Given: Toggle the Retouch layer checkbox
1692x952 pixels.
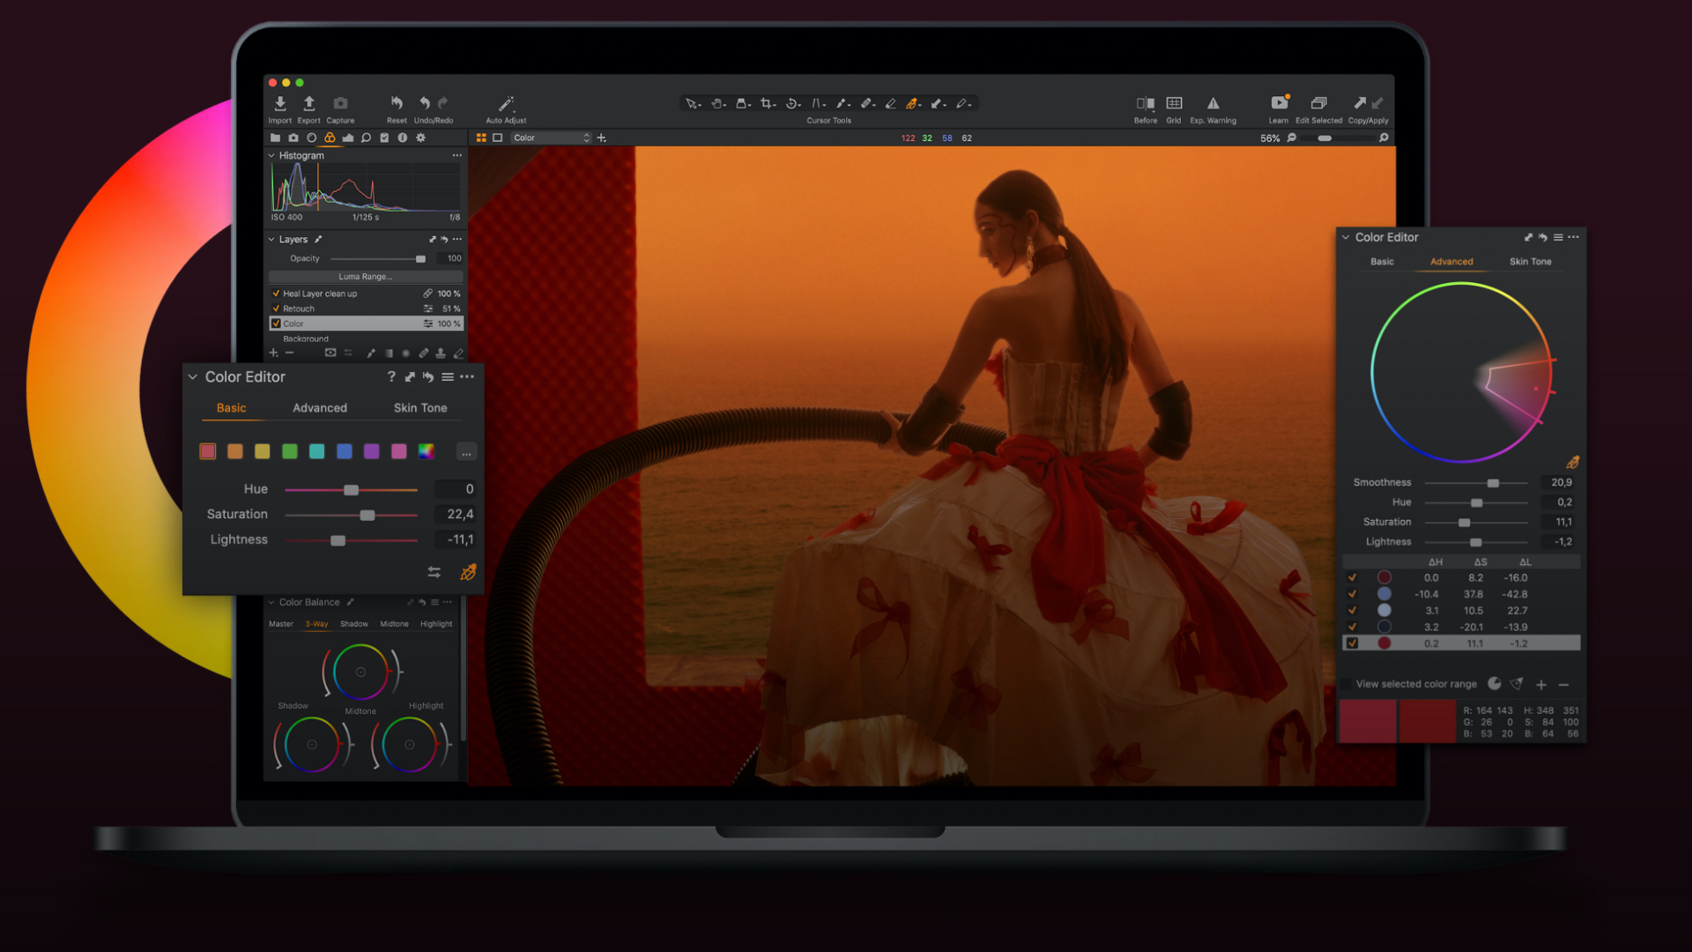Looking at the screenshot, I should [276, 309].
